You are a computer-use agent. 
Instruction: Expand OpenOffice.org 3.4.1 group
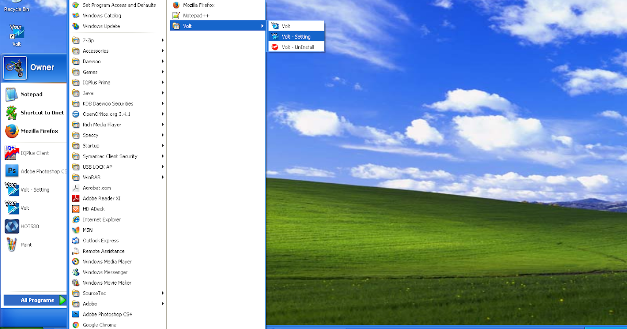(118, 114)
